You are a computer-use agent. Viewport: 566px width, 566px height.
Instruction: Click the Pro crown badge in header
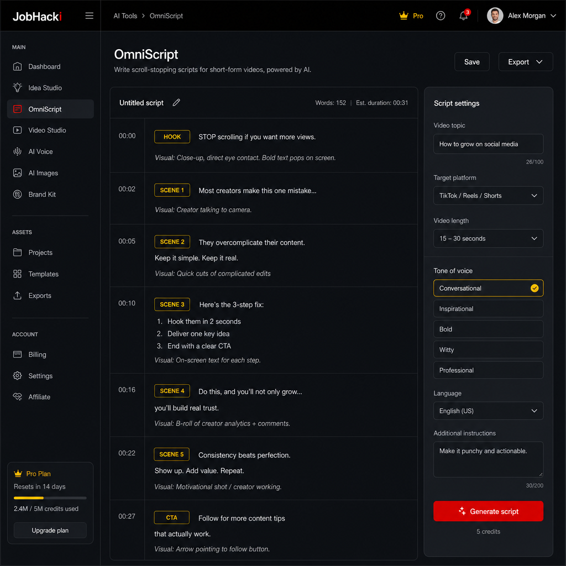(x=411, y=15)
